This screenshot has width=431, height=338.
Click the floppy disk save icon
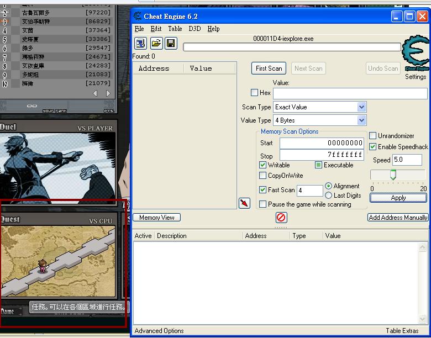[171, 44]
